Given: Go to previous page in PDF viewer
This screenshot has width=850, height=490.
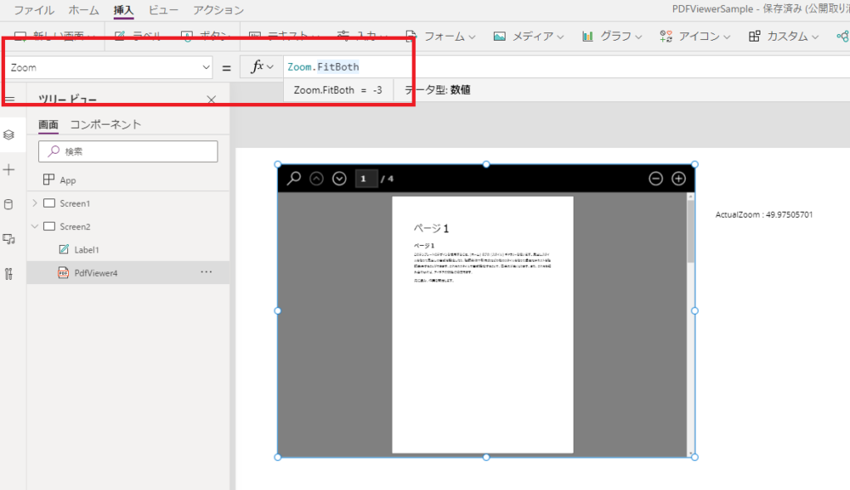Looking at the screenshot, I should pos(316,179).
